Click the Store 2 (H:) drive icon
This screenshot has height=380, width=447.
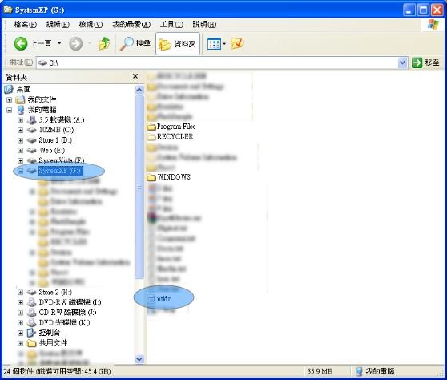(x=32, y=293)
